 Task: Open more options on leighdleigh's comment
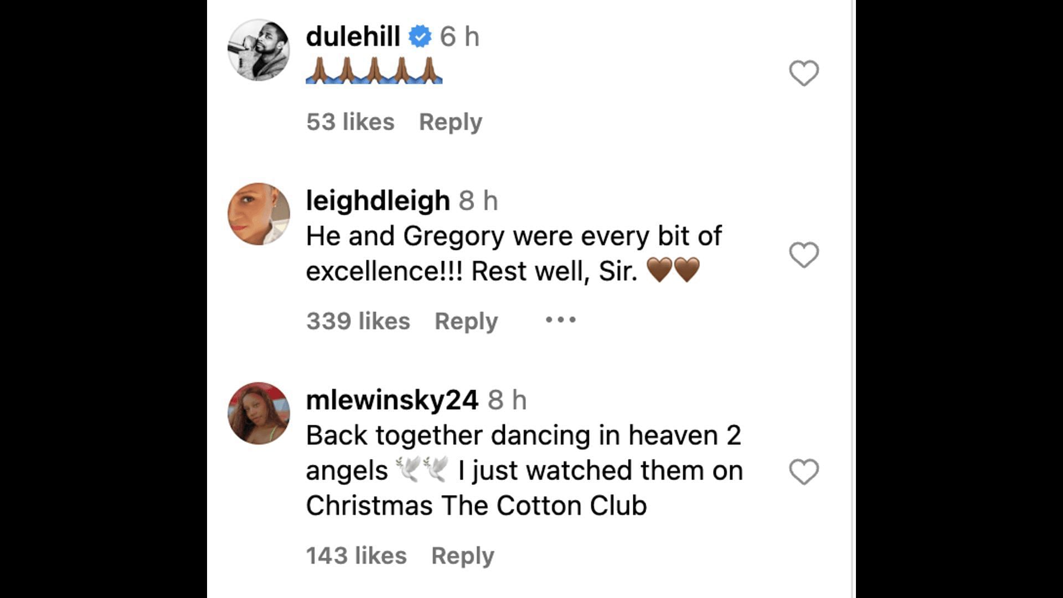point(561,319)
